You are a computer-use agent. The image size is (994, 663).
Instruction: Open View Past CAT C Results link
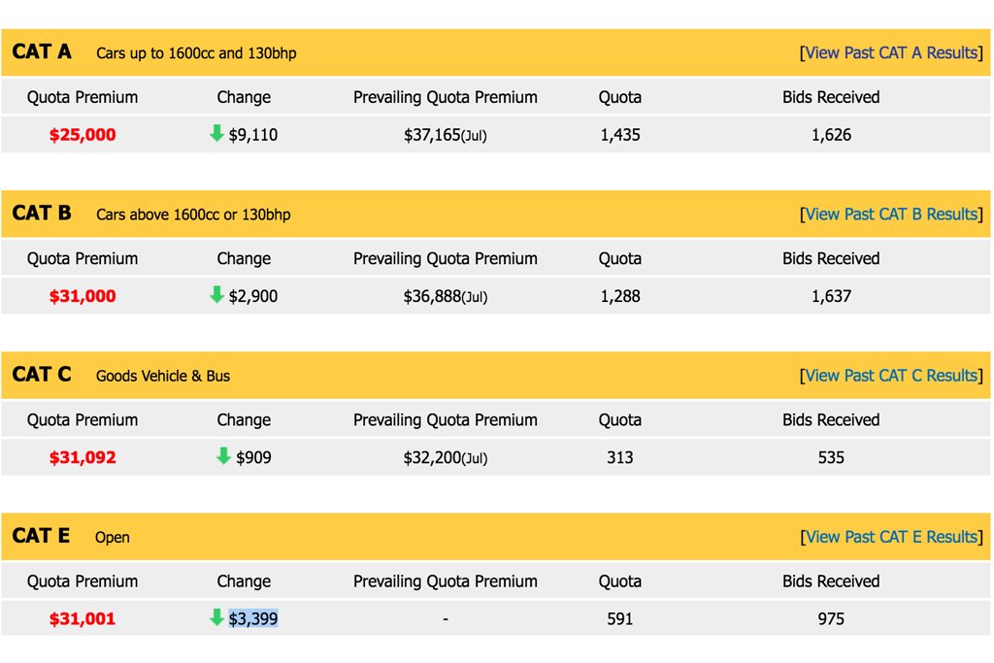[891, 376]
